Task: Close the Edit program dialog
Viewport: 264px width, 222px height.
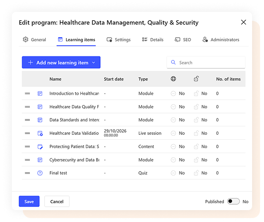Action: [244, 22]
